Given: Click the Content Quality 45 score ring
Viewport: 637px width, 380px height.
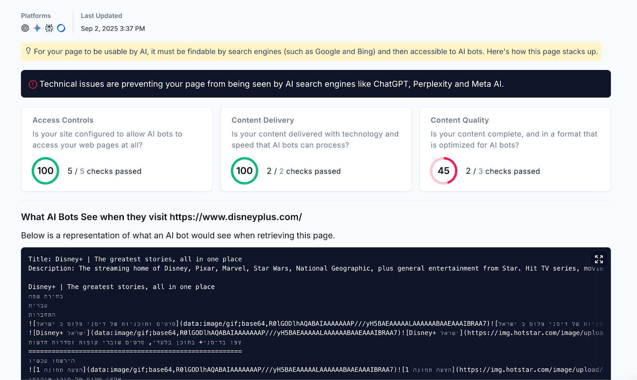Looking at the screenshot, I should (444, 171).
